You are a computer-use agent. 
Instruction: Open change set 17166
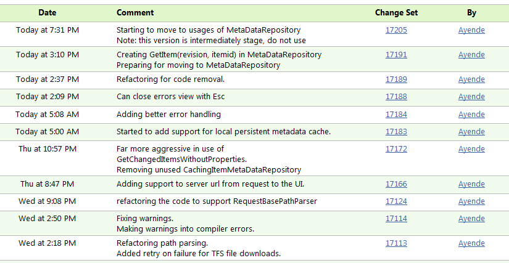(396, 184)
